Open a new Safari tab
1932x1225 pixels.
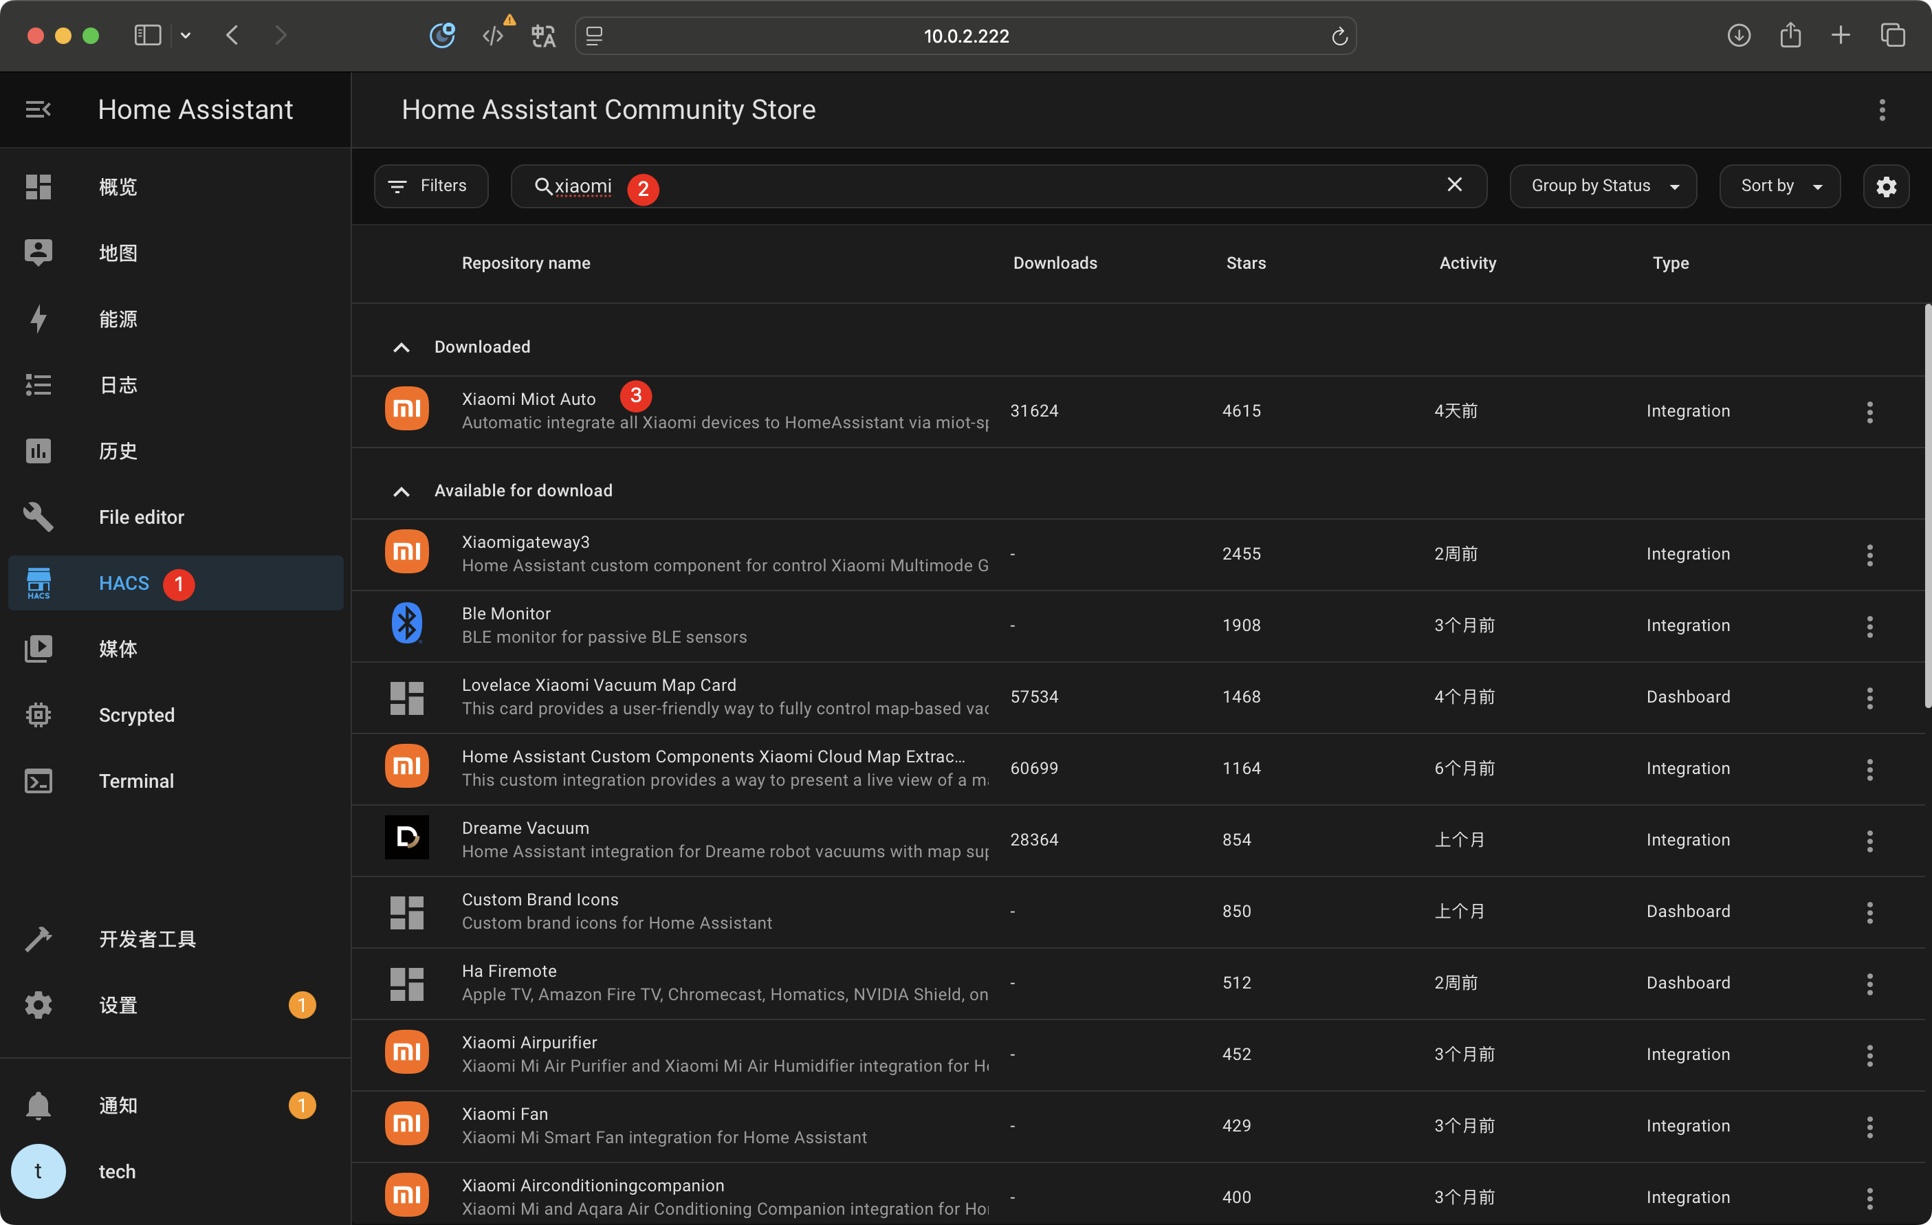[1841, 35]
